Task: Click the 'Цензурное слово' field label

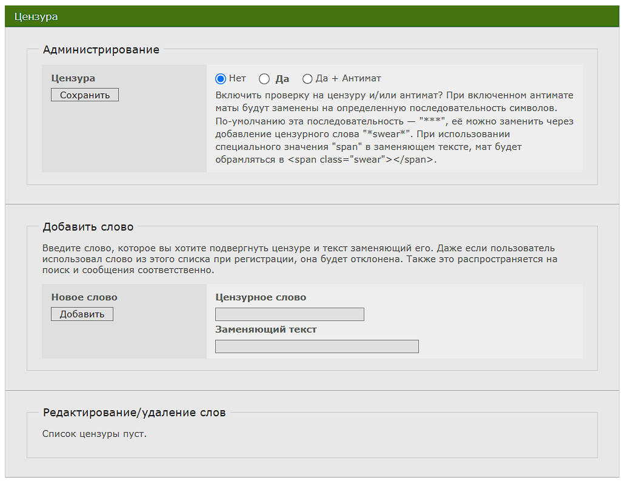Action: coord(261,297)
